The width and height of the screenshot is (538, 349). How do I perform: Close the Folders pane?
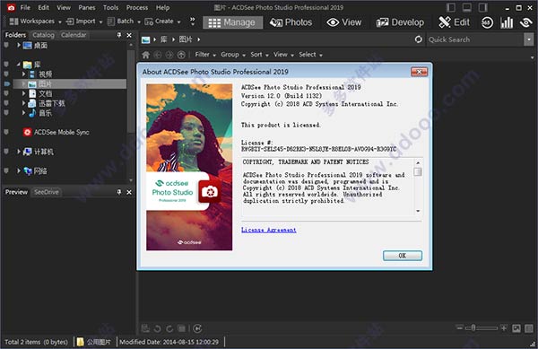tap(129, 35)
